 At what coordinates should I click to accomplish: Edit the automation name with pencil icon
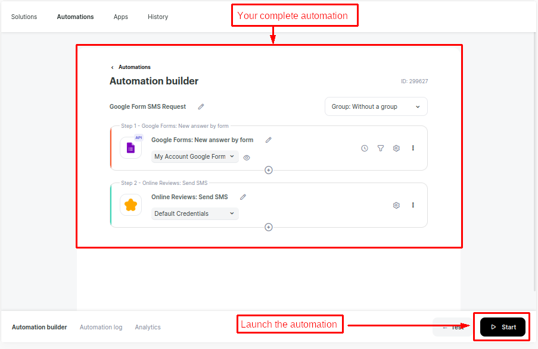click(x=201, y=107)
